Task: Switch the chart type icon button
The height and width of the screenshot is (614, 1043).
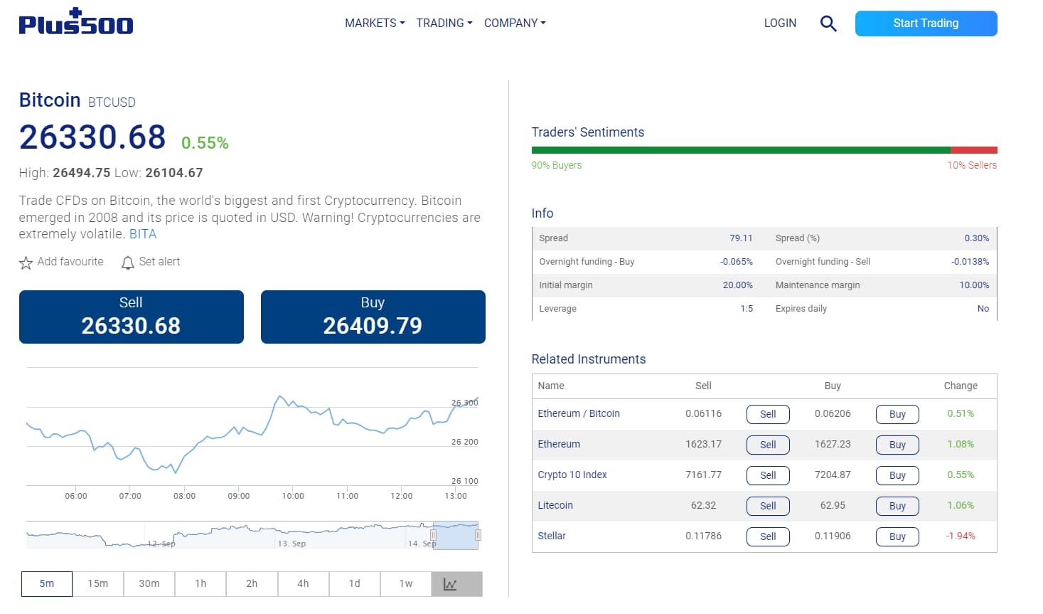Action: point(456,584)
